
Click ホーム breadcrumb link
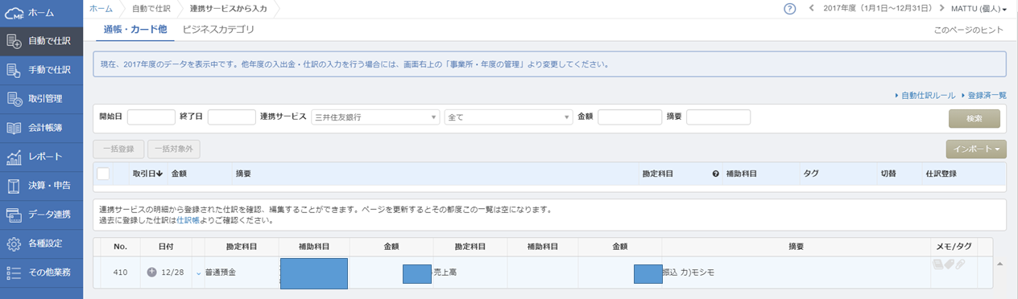(x=101, y=8)
